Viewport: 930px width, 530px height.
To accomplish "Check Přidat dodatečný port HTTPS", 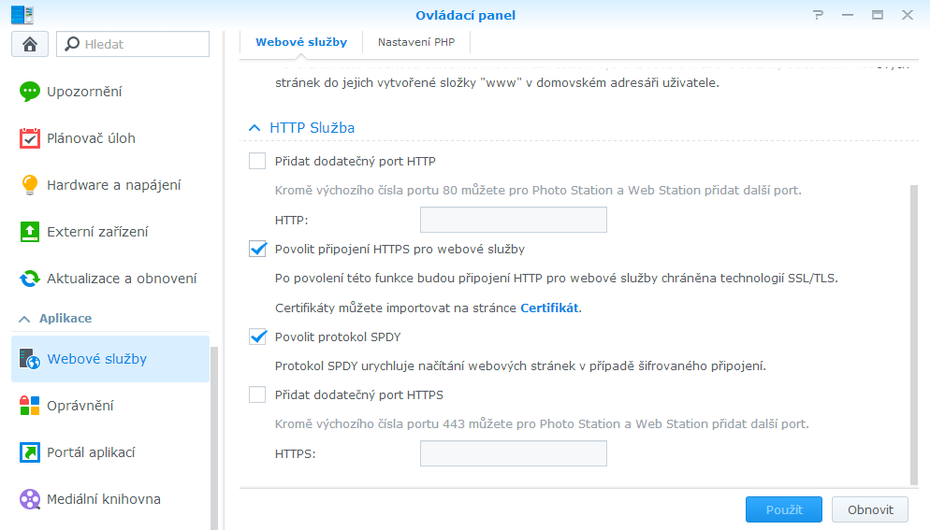I will (x=258, y=394).
